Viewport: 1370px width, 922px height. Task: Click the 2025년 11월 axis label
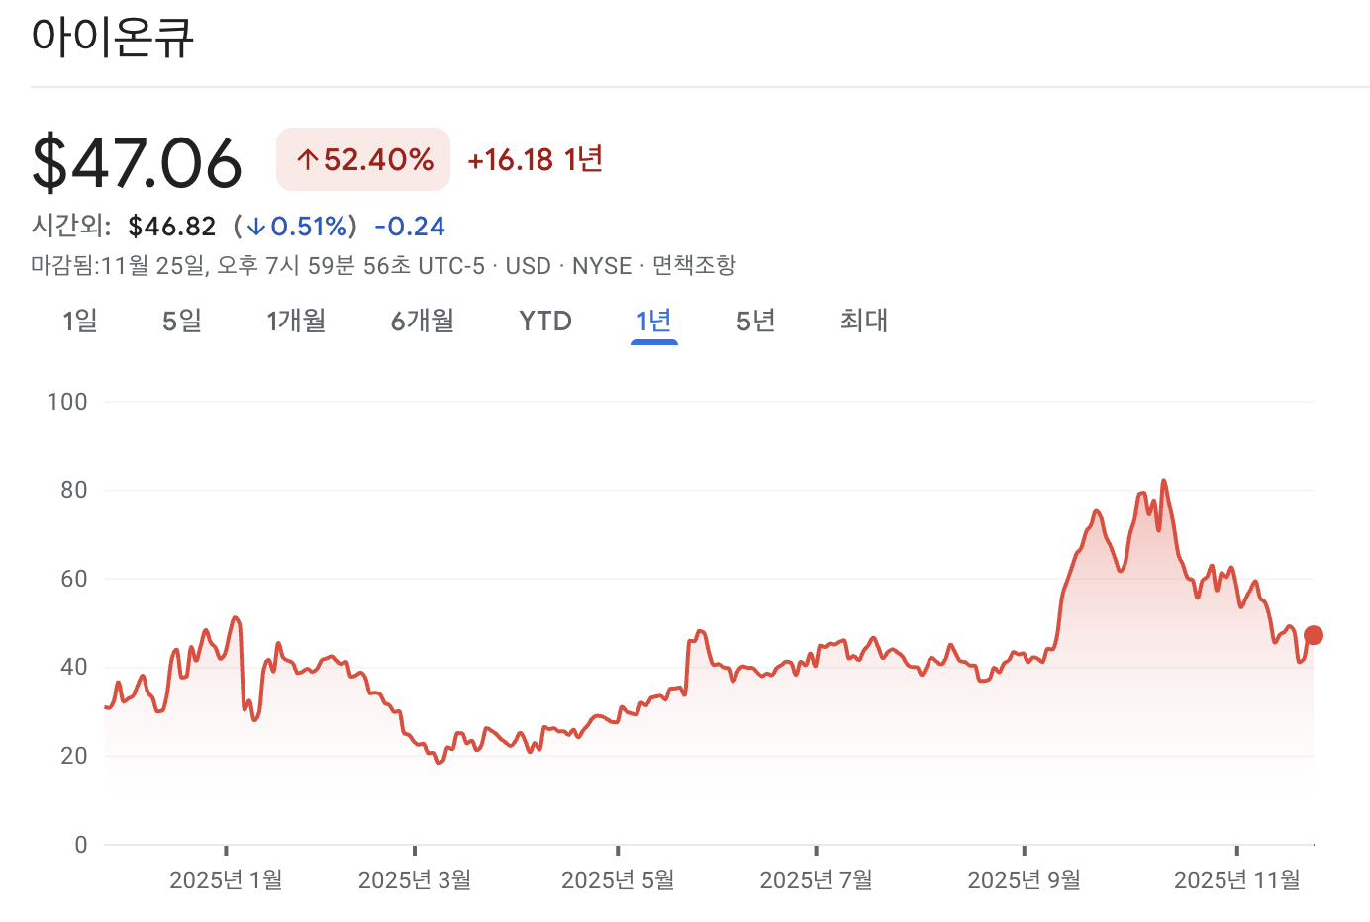click(1236, 878)
